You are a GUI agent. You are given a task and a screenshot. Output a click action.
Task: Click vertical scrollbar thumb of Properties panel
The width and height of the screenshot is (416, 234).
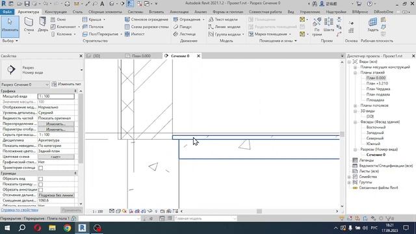point(81,129)
